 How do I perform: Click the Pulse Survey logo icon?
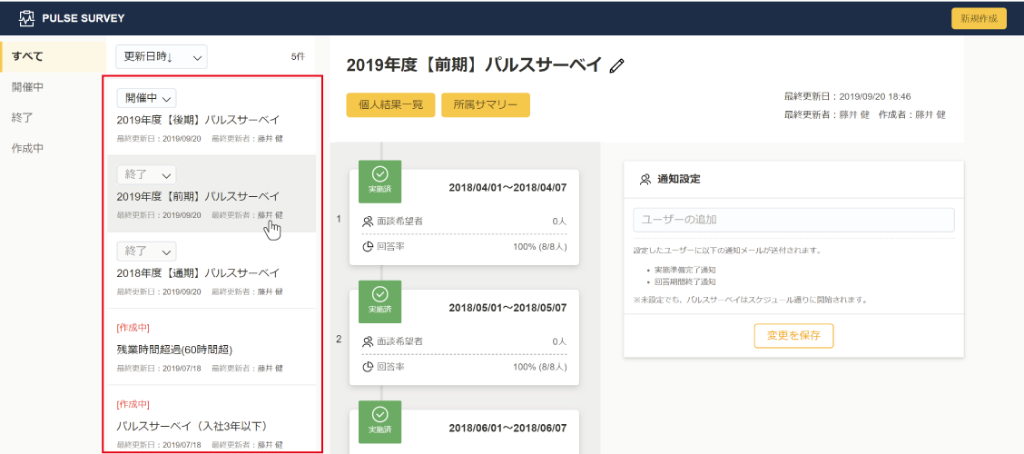coord(26,18)
